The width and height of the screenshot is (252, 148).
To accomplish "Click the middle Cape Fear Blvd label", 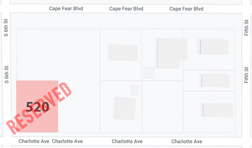I will point(126,9).
